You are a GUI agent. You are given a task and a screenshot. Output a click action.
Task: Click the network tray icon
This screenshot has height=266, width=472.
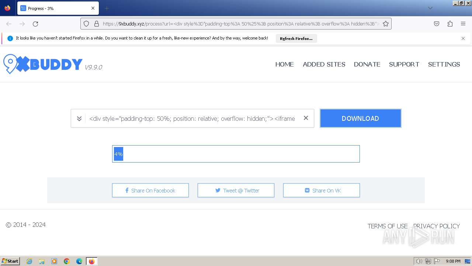point(428,261)
